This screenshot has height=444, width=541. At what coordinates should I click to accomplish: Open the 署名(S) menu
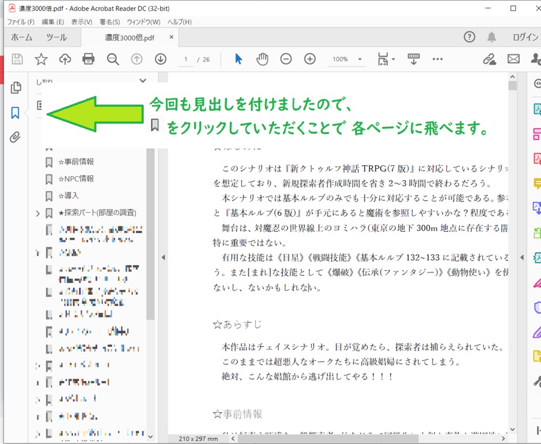pos(110,22)
